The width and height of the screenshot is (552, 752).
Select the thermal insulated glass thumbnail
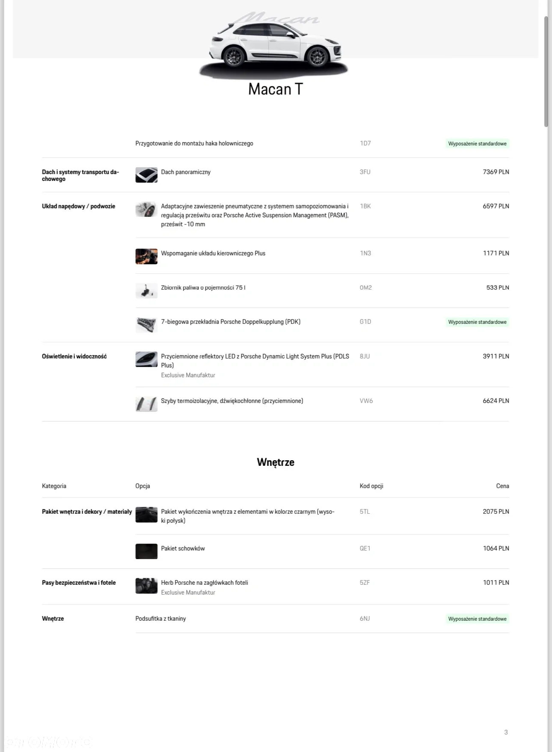[x=146, y=404]
